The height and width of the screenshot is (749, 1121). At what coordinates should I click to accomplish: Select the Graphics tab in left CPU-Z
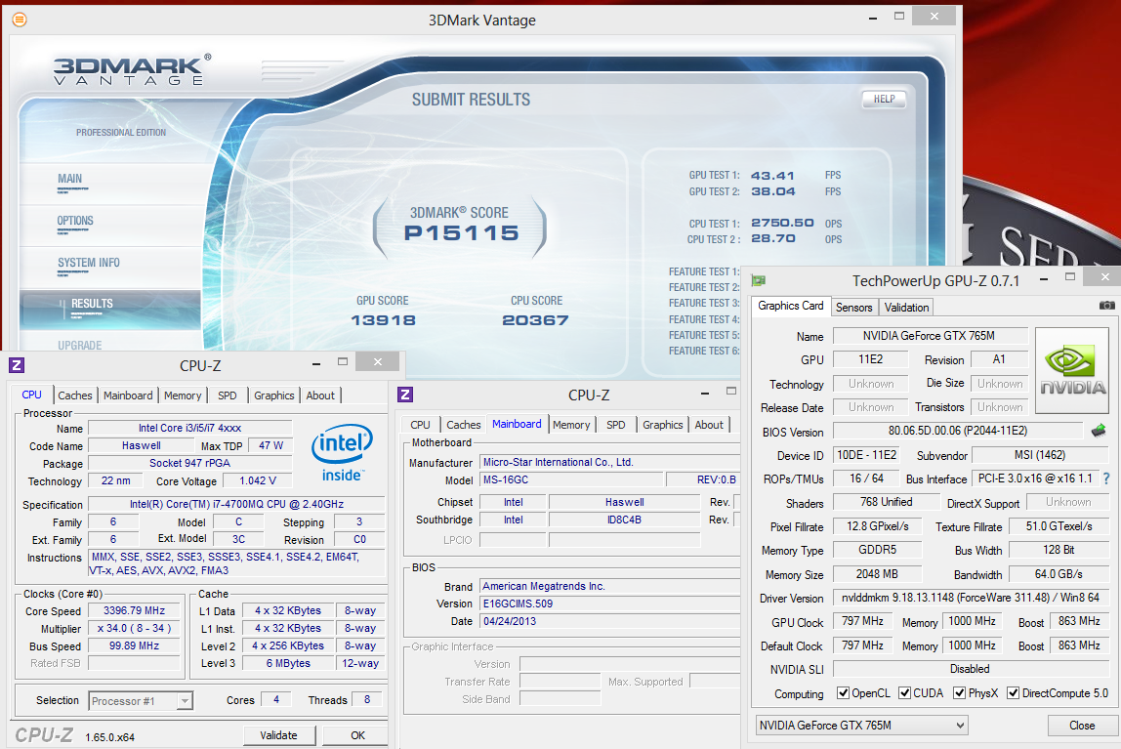point(273,395)
